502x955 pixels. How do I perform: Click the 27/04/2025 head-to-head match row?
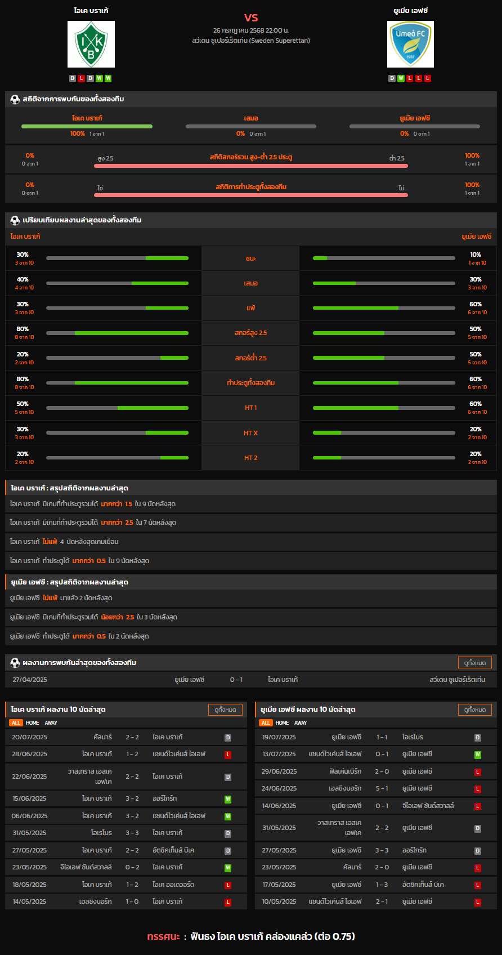point(251,680)
